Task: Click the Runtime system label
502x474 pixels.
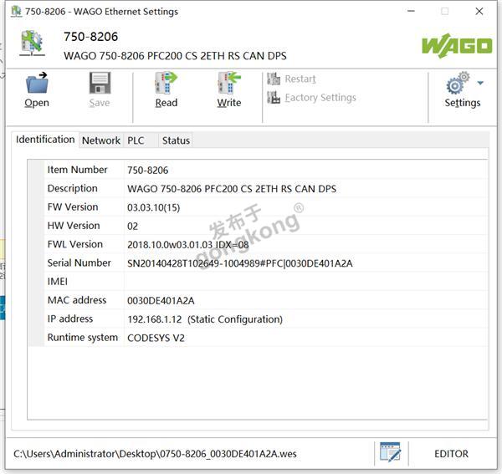Action: click(83, 337)
